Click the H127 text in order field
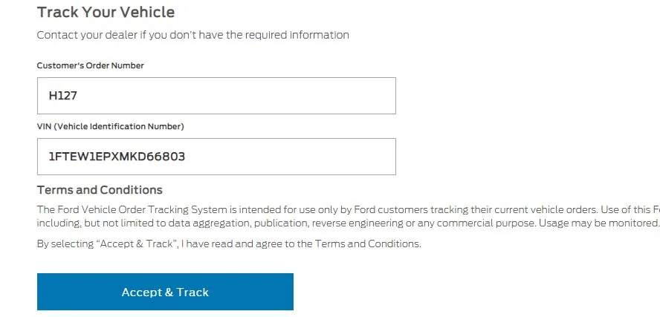The height and width of the screenshot is (317, 660). click(x=63, y=96)
